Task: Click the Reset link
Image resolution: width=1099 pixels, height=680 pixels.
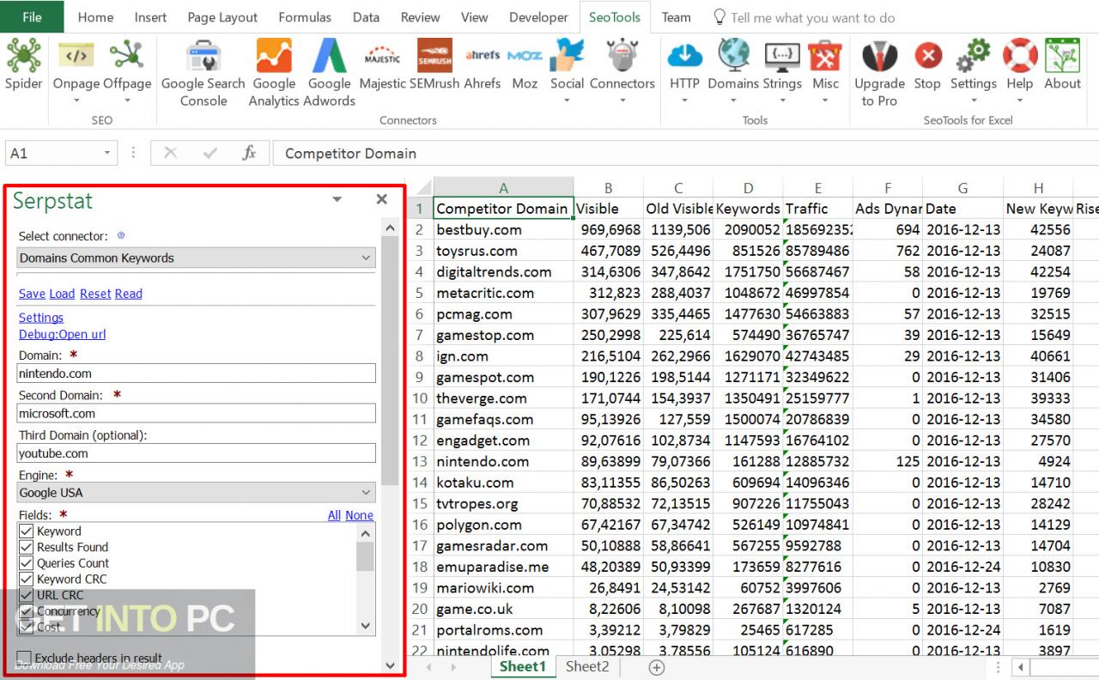Action: tap(95, 294)
